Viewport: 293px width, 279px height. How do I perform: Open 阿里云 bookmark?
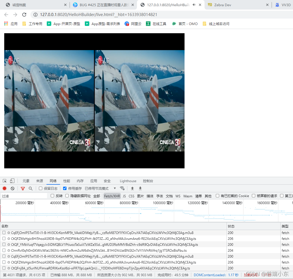[133, 24]
